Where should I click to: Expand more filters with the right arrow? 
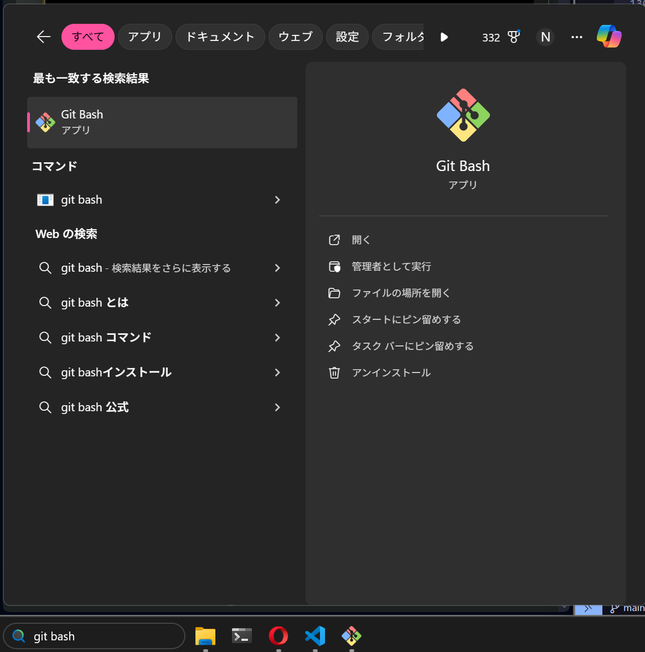(444, 37)
